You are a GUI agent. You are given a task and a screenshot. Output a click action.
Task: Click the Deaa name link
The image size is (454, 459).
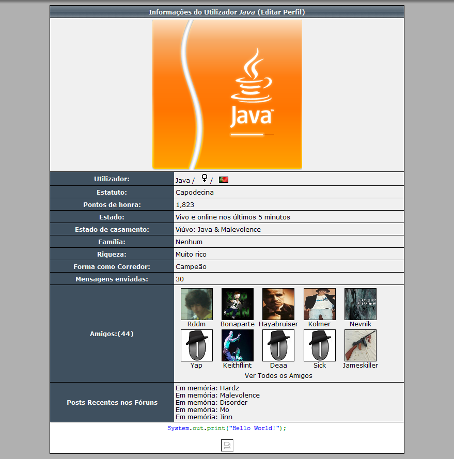278,366
